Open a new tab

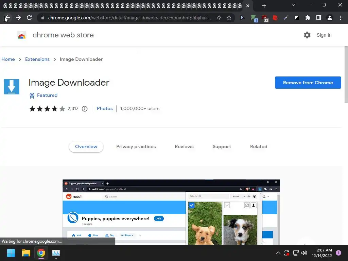tap(264, 6)
